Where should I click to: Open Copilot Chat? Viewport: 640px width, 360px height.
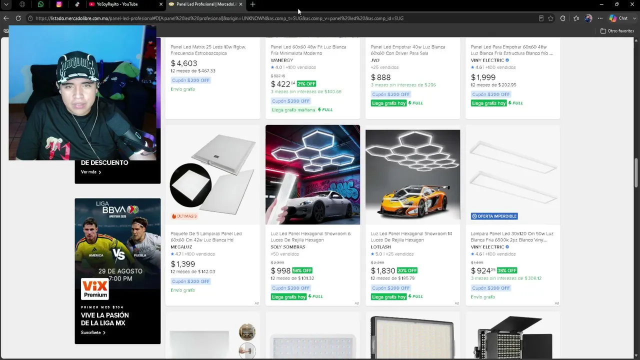click(618, 18)
